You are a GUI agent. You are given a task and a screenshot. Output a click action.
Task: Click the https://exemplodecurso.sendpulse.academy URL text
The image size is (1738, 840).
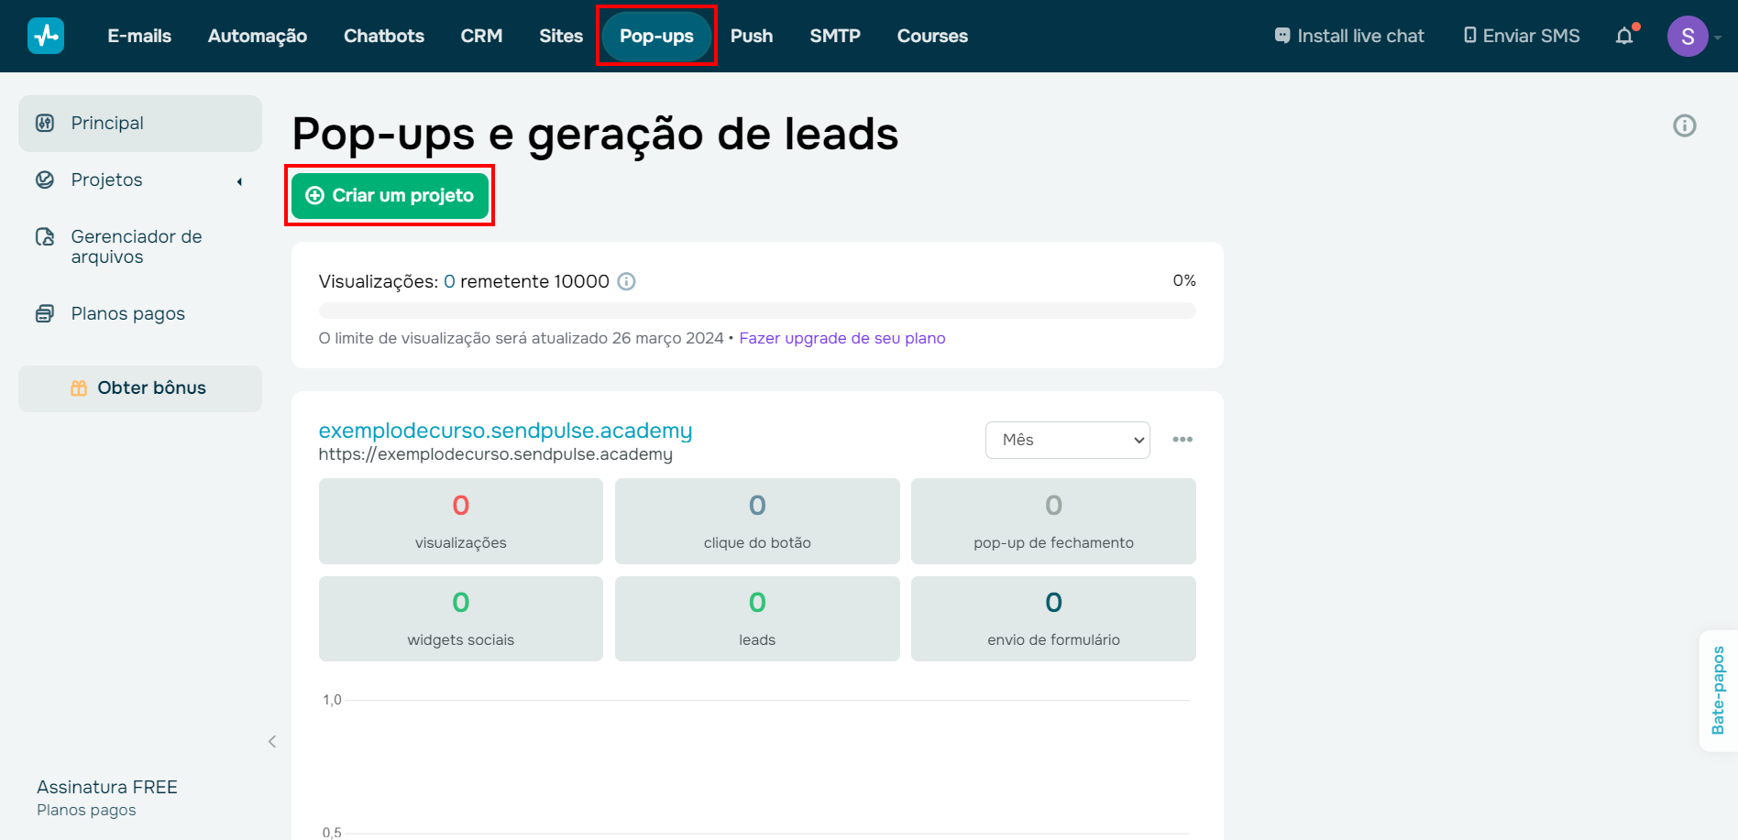(x=496, y=454)
